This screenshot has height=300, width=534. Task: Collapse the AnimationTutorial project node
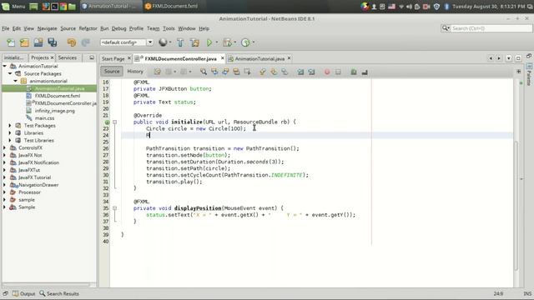click(5, 66)
